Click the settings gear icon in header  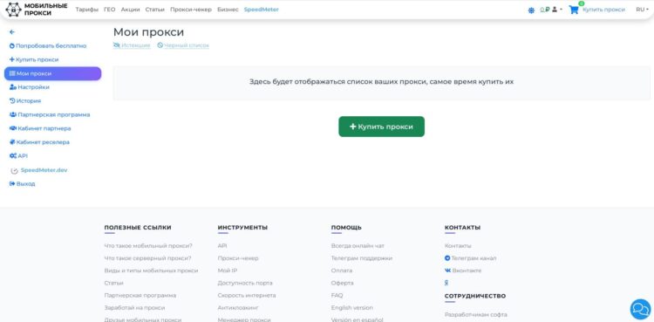[x=531, y=10]
